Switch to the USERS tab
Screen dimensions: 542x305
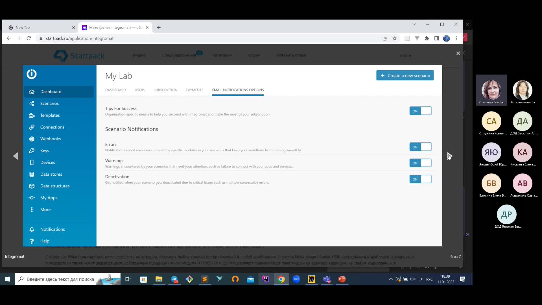[x=140, y=90]
